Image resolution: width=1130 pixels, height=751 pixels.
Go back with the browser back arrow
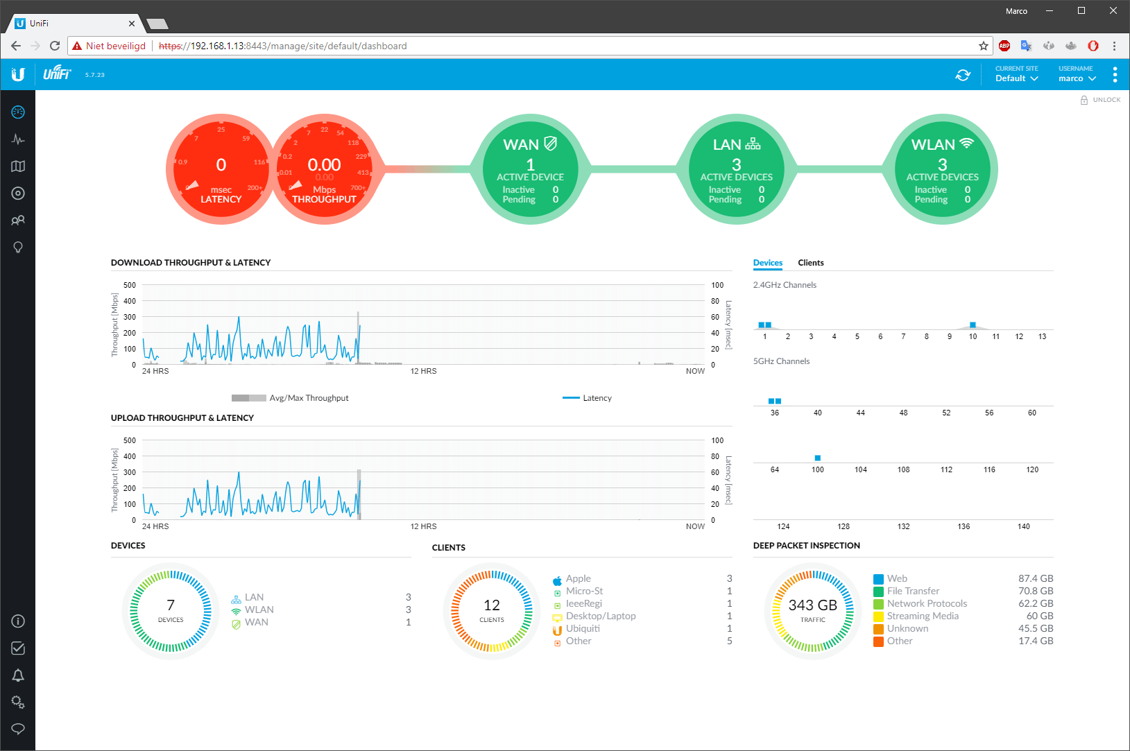point(16,46)
